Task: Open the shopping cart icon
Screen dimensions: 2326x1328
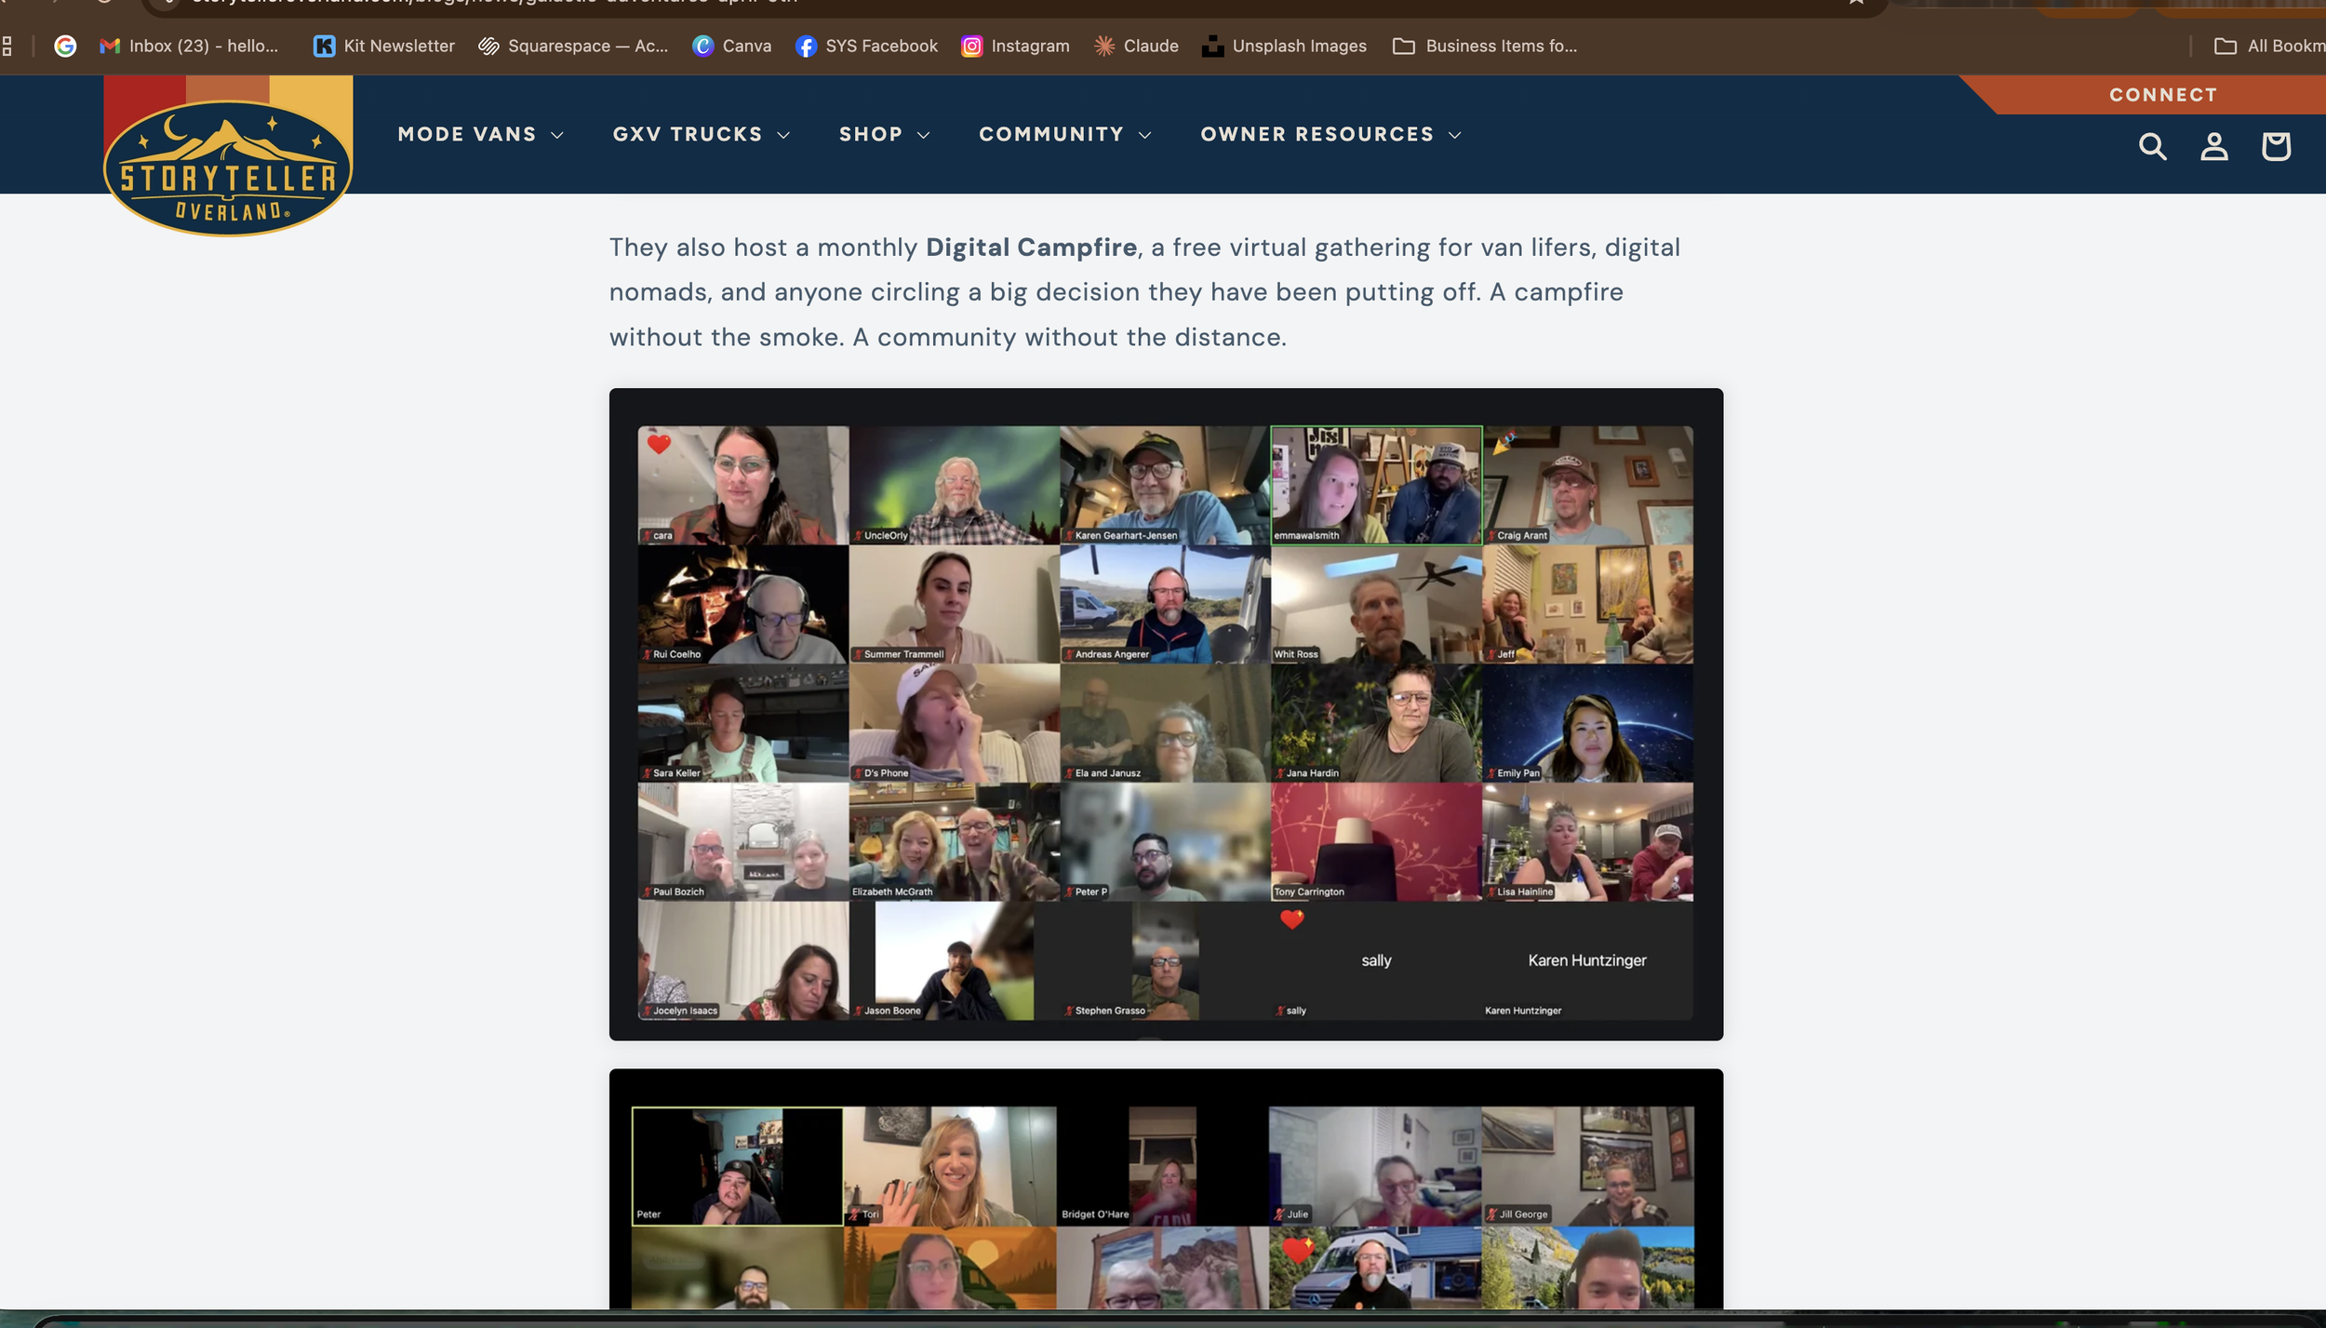Action: pyautogui.click(x=2276, y=146)
